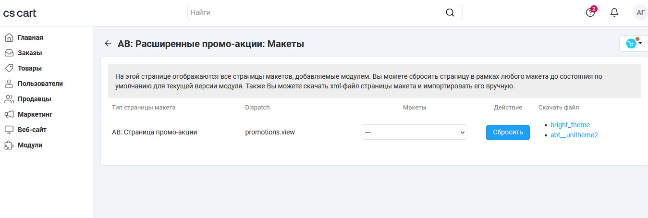This screenshot has height=218, width=648.
Task: Open the АГ user avatar menu
Action: pyautogui.click(x=640, y=12)
